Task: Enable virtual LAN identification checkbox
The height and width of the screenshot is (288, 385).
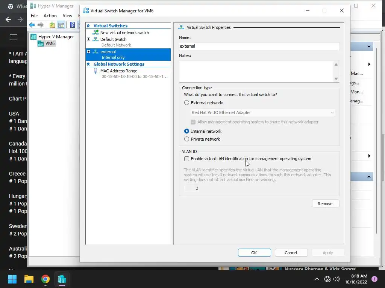Action: tap(186, 159)
